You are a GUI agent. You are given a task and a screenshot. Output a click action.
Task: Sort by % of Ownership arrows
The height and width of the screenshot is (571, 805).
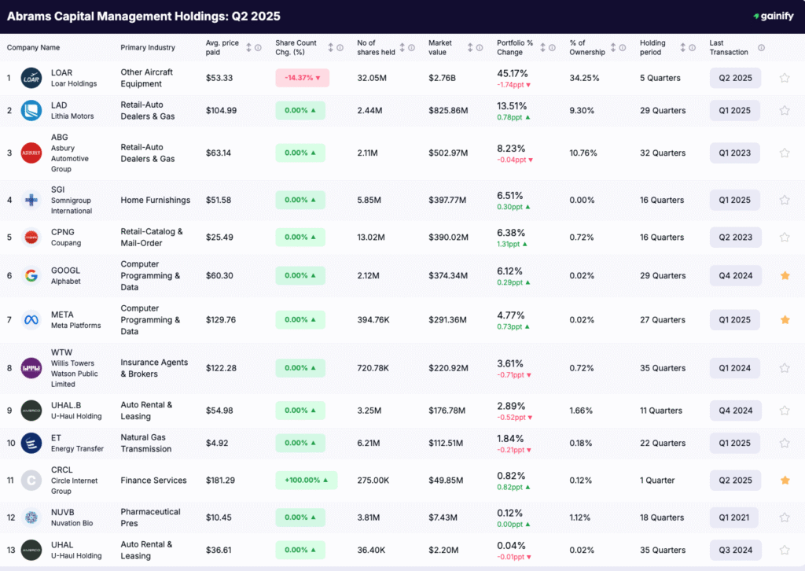click(613, 48)
